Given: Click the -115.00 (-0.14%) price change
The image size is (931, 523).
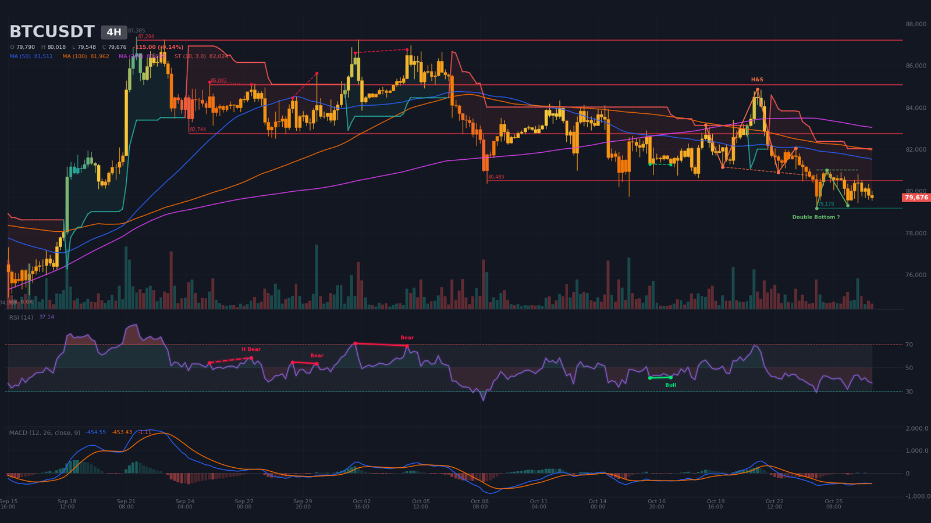Looking at the screenshot, I should coord(159,47).
